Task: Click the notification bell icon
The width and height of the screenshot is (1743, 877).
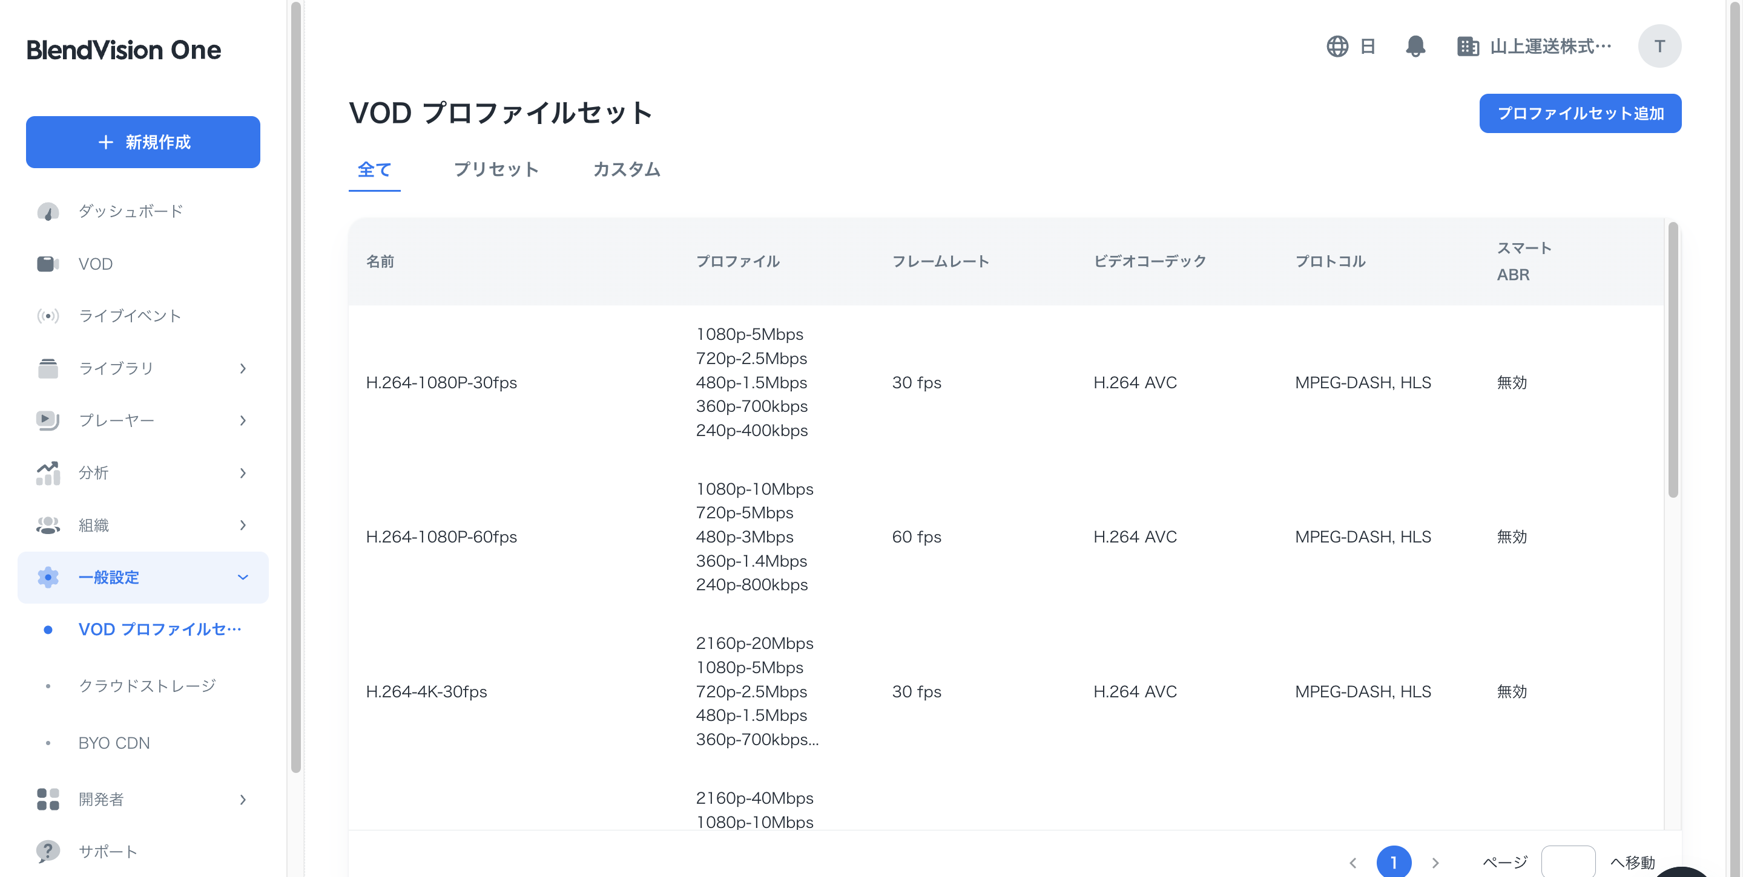Action: click(1416, 46)
